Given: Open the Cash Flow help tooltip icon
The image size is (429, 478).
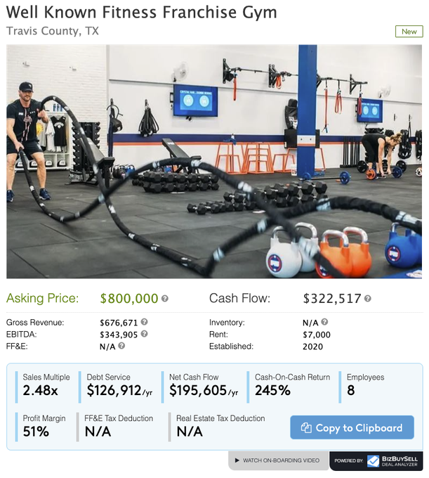Looking at the screenshot, I should tap(368, 299).
